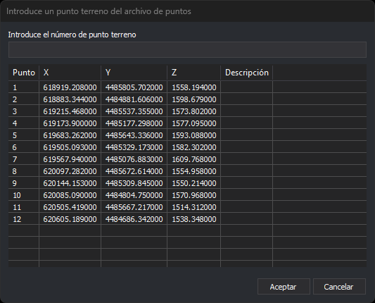Click Z value 1570.968000
The image size is (375, 303).
[194, 195]
